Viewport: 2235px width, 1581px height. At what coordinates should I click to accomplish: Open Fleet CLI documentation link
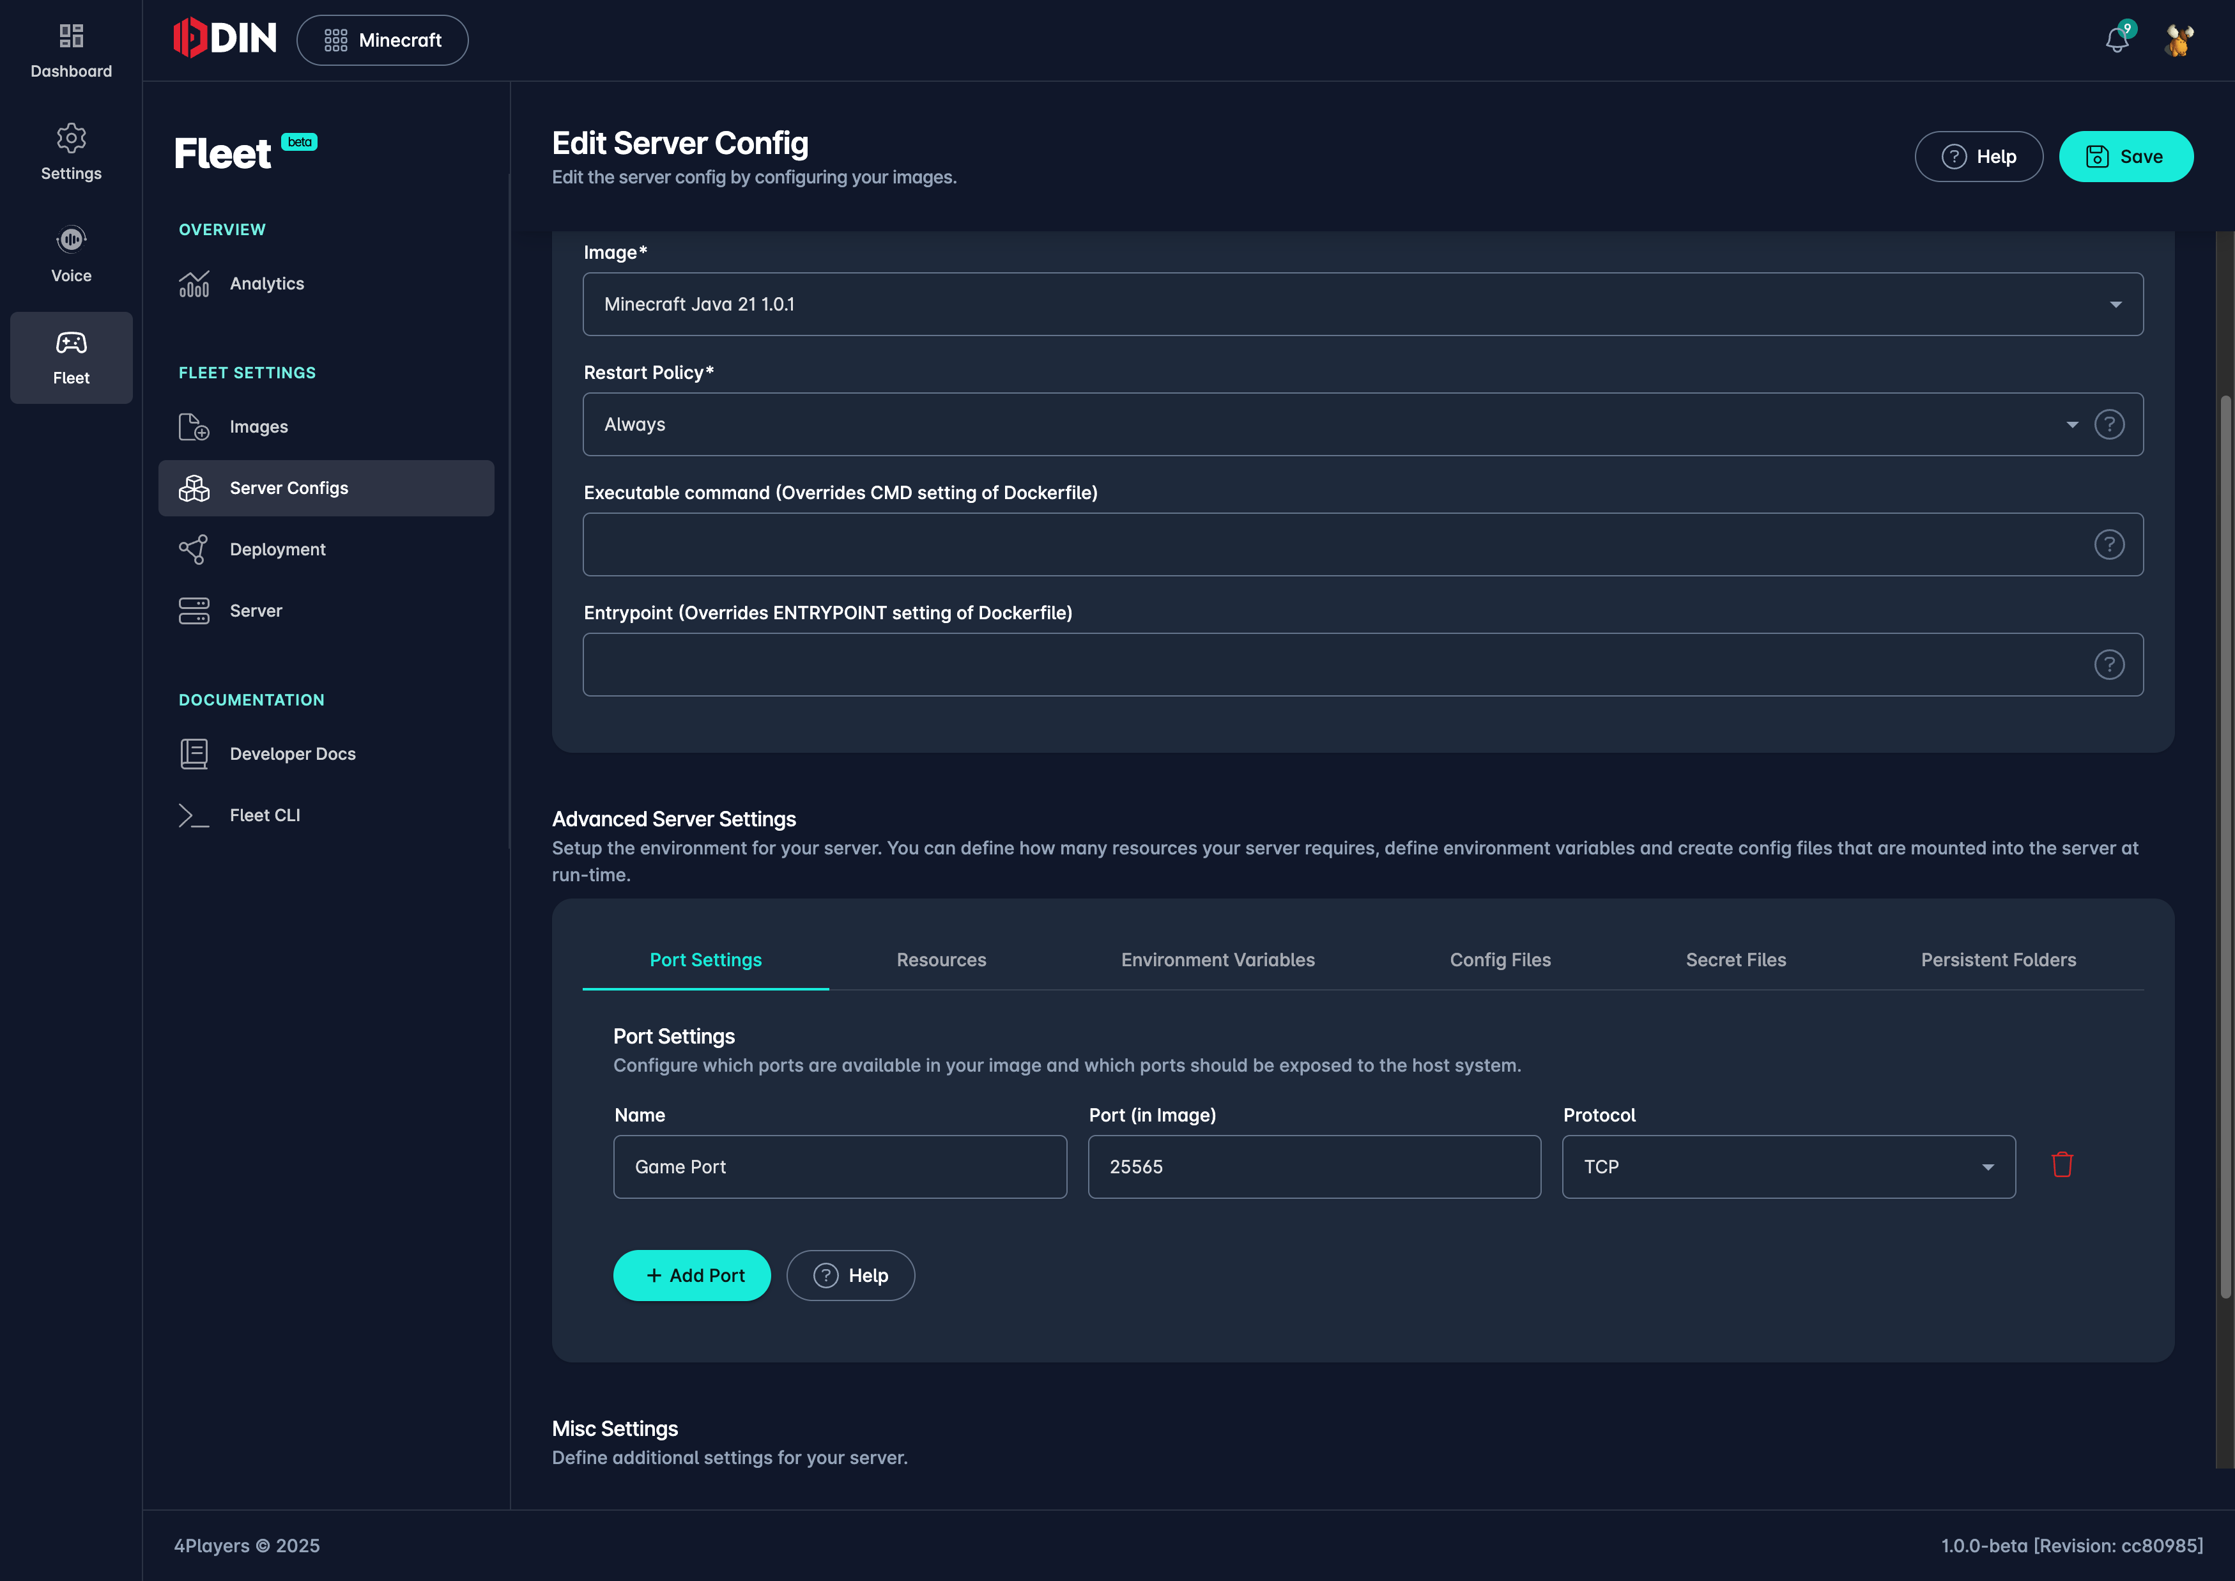click(x=326, y=815)
